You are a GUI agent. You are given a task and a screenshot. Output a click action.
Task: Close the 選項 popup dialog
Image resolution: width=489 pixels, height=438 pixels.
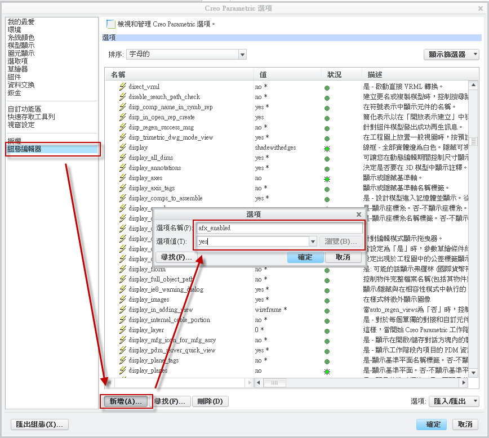click(x=359, y=214)
